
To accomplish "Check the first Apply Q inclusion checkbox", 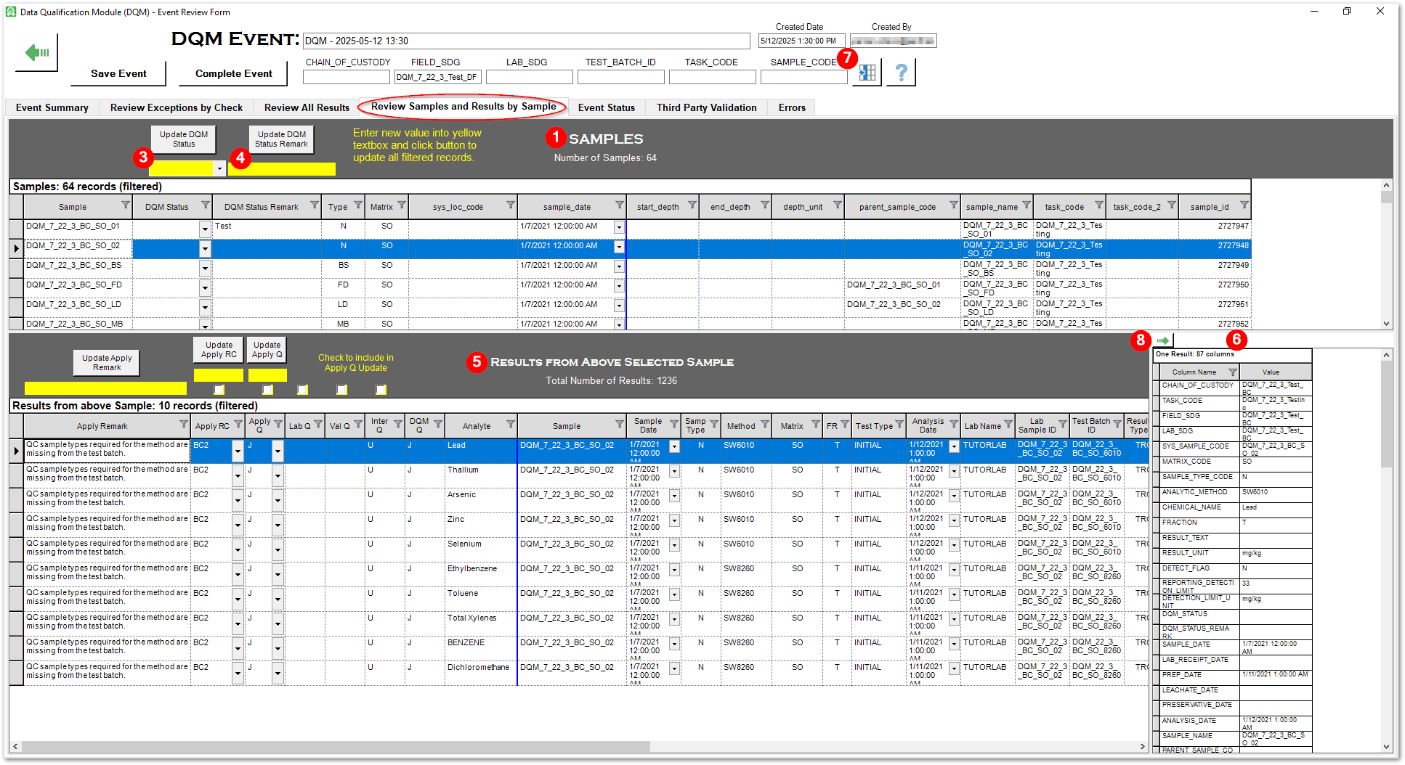I will [x=219, y=389].
